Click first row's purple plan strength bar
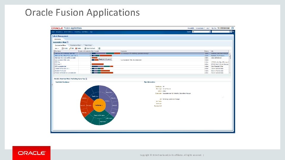This screenshot has height=160, width=285. (101, 53)
